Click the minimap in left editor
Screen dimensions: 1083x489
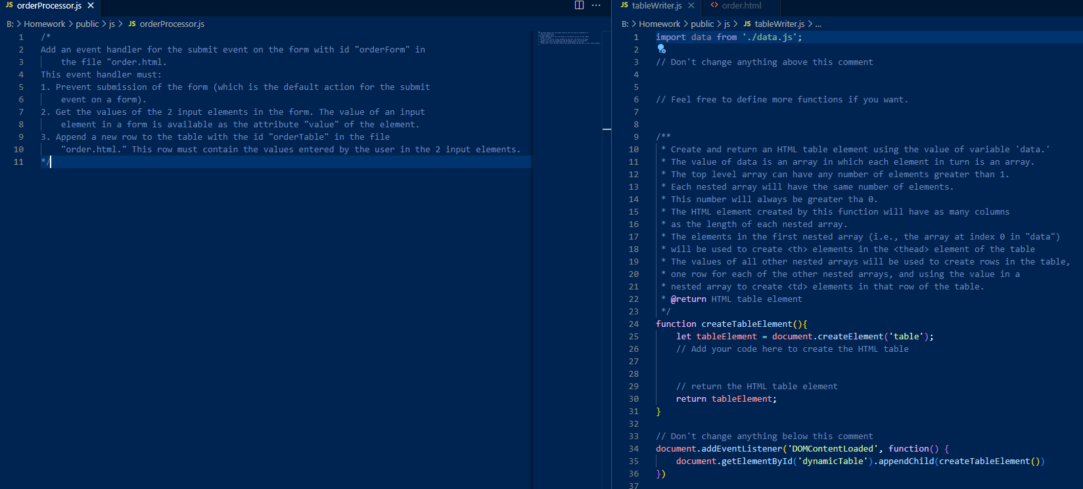[569, 37]
